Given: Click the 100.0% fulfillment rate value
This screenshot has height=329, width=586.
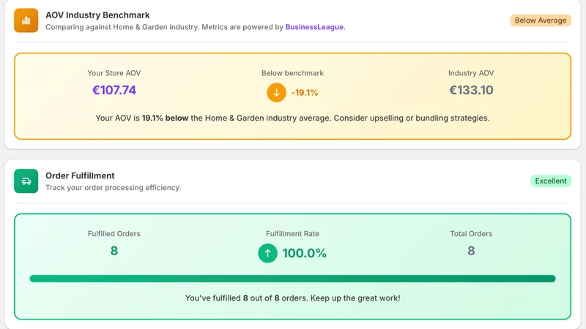Looking at the screenshot, I should pyautogui.click(x=305, y=253).
